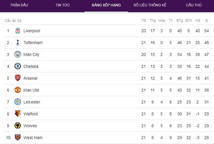Click the Câu lạc bộ column header
This screenshot has height=144, width=214.
(x=13, y=21)
